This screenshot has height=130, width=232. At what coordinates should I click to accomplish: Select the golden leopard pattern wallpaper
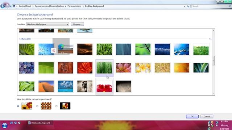pyautogui.click(x=162, y=68)
